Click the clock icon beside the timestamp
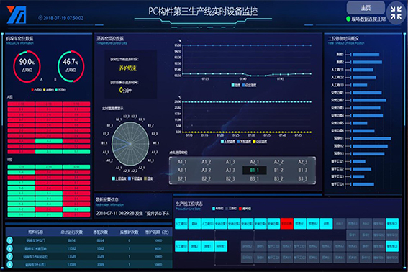 coord(40,18)
